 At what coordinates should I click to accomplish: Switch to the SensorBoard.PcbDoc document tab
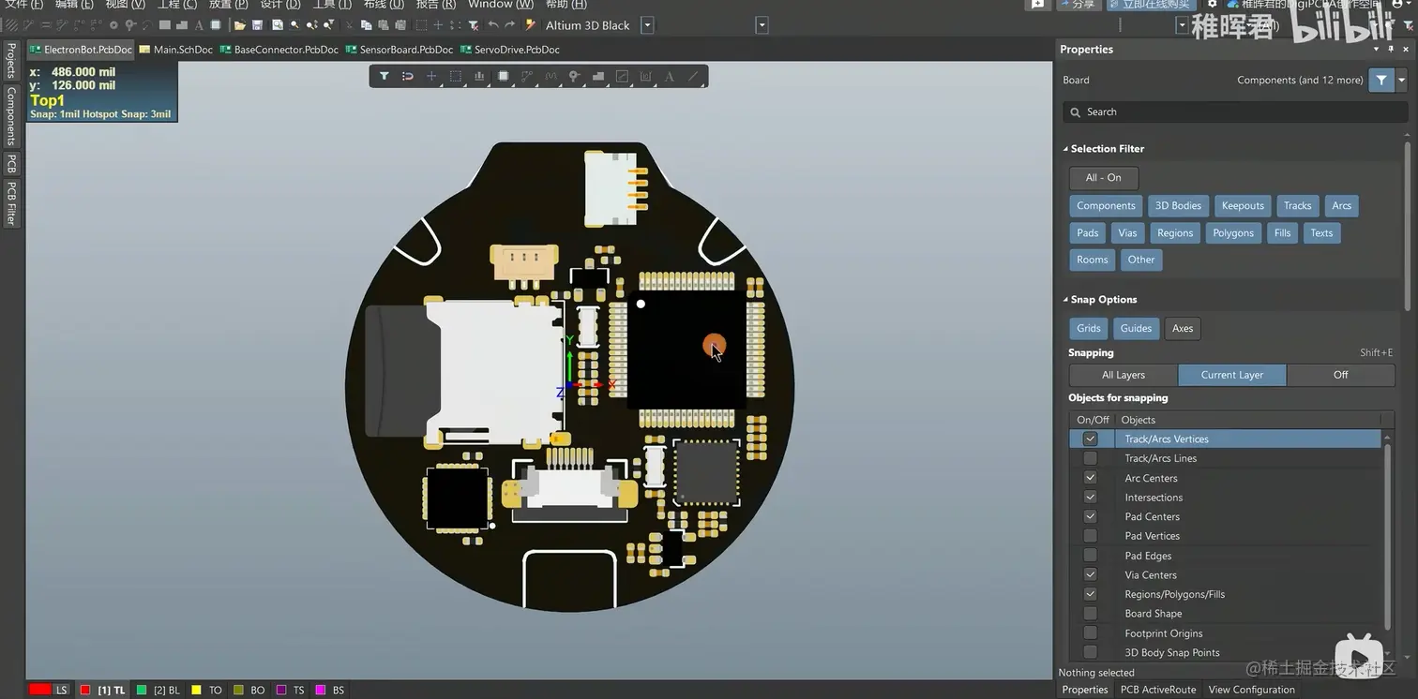pyautogui.click(x=400, y=50)
